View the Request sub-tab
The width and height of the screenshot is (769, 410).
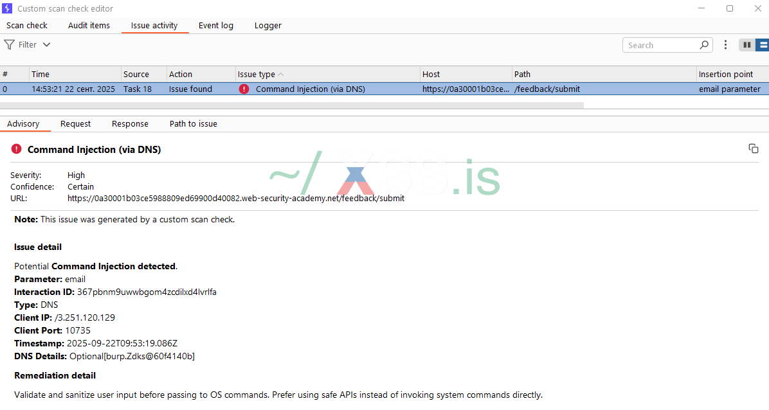click(x=75, y=123)
